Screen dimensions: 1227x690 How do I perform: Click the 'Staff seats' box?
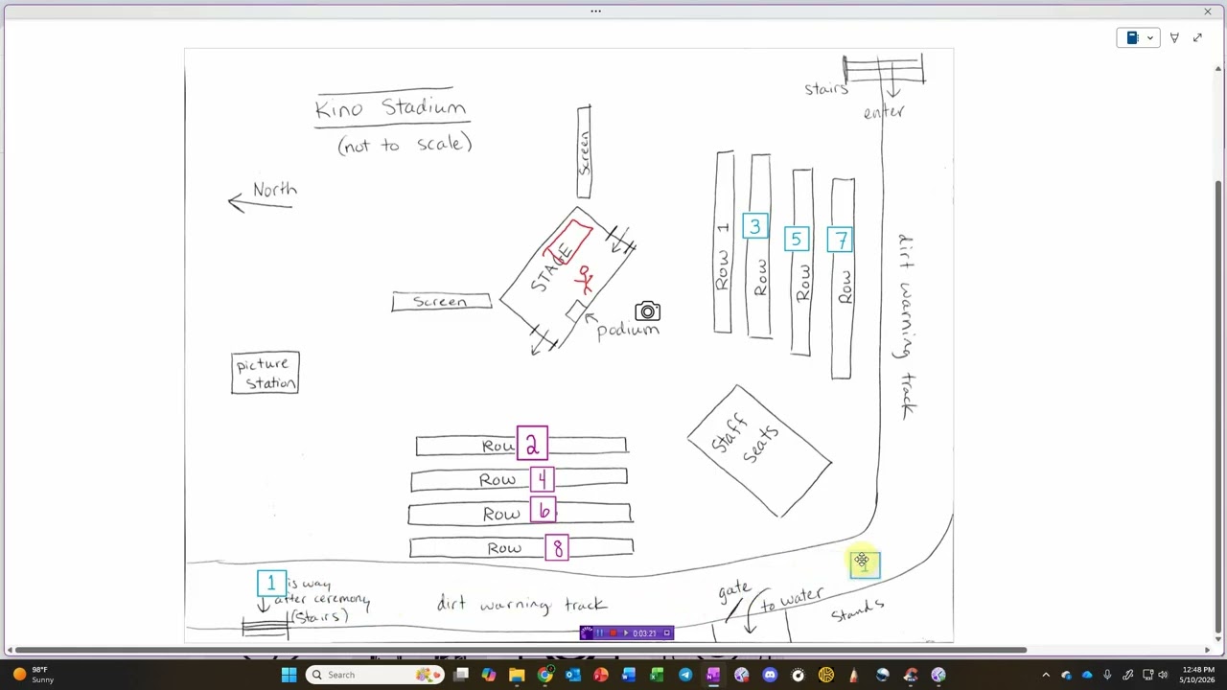(759, 450)
